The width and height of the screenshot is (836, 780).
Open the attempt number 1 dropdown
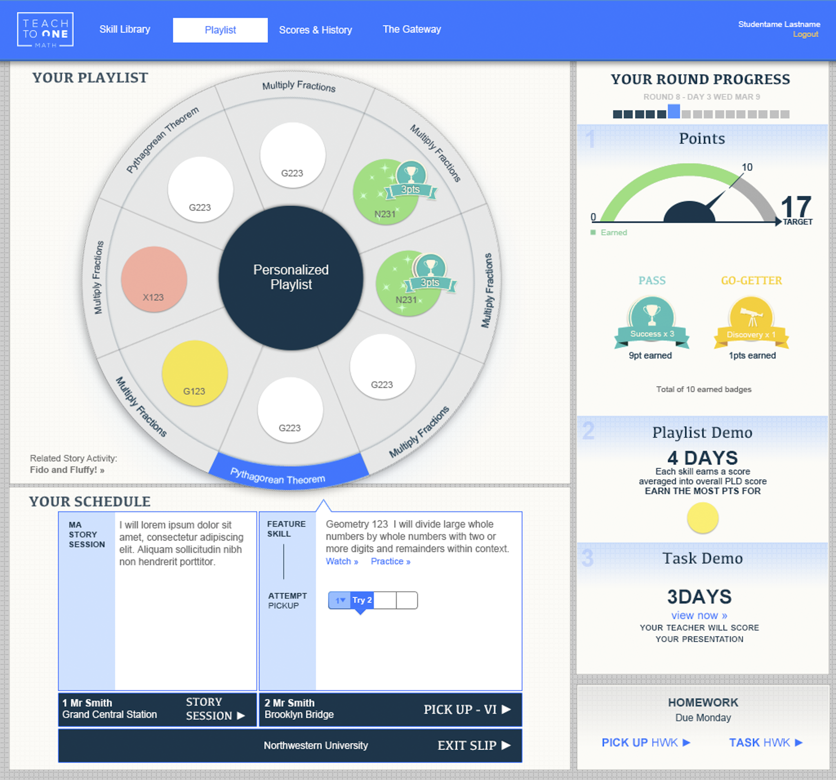tap(340, 600)
